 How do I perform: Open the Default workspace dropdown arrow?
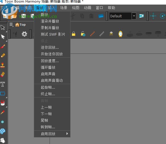coord(134,16)
